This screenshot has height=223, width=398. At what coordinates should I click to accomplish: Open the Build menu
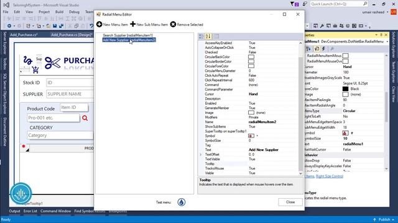60,12
